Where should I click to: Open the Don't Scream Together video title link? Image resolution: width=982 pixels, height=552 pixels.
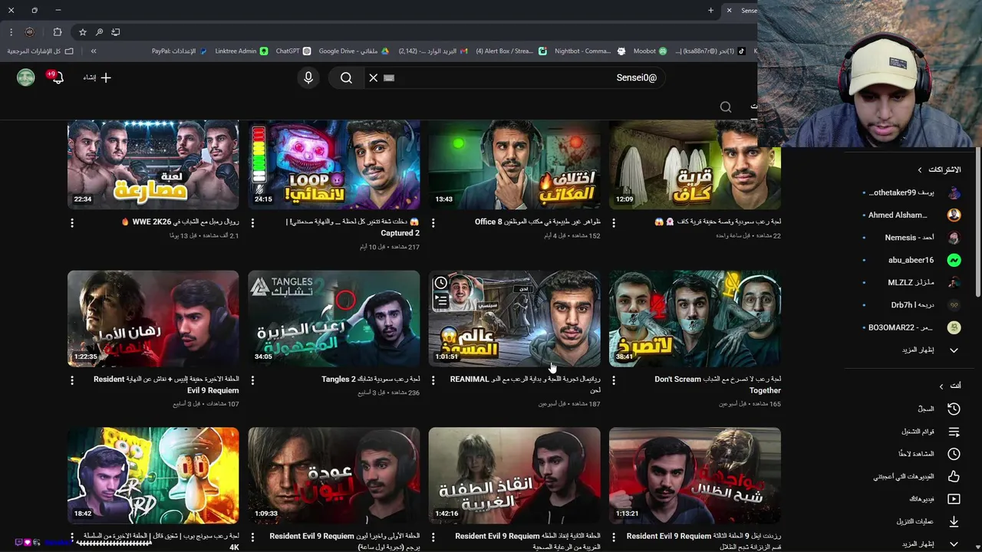pyautogui.click(x=717, y=385)
